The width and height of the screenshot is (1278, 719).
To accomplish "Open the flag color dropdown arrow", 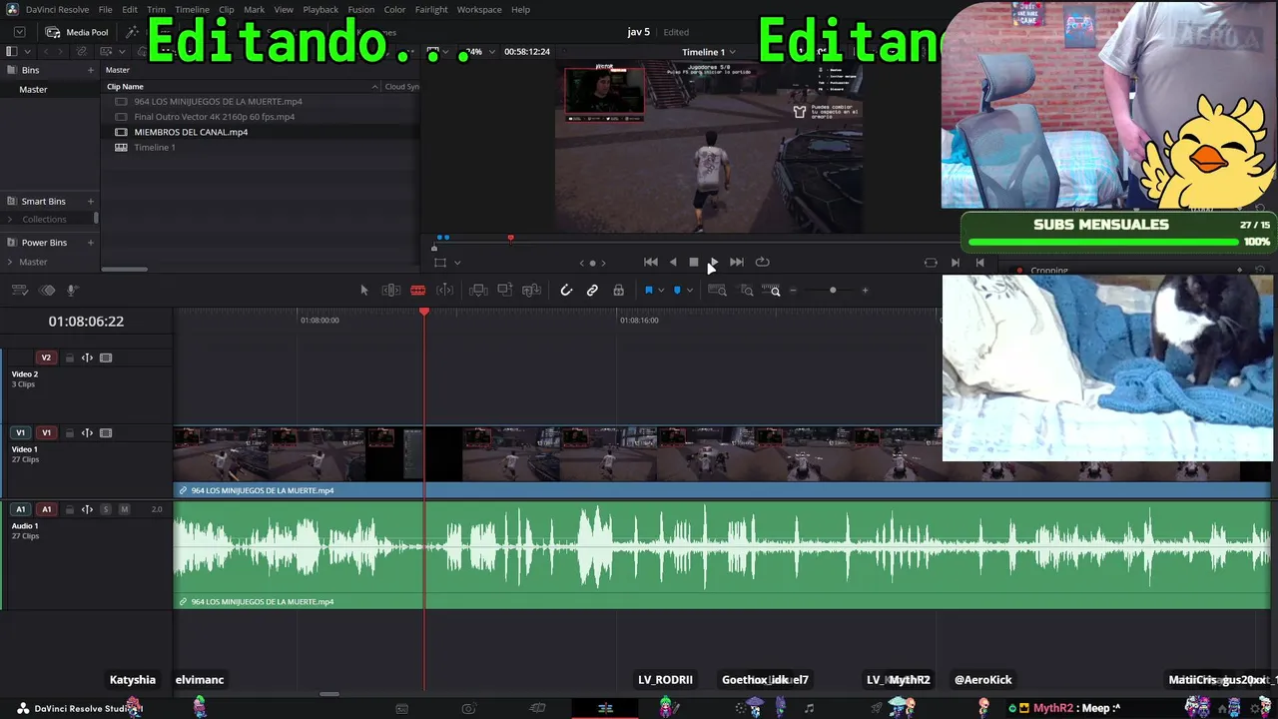I will click(661, 291).
